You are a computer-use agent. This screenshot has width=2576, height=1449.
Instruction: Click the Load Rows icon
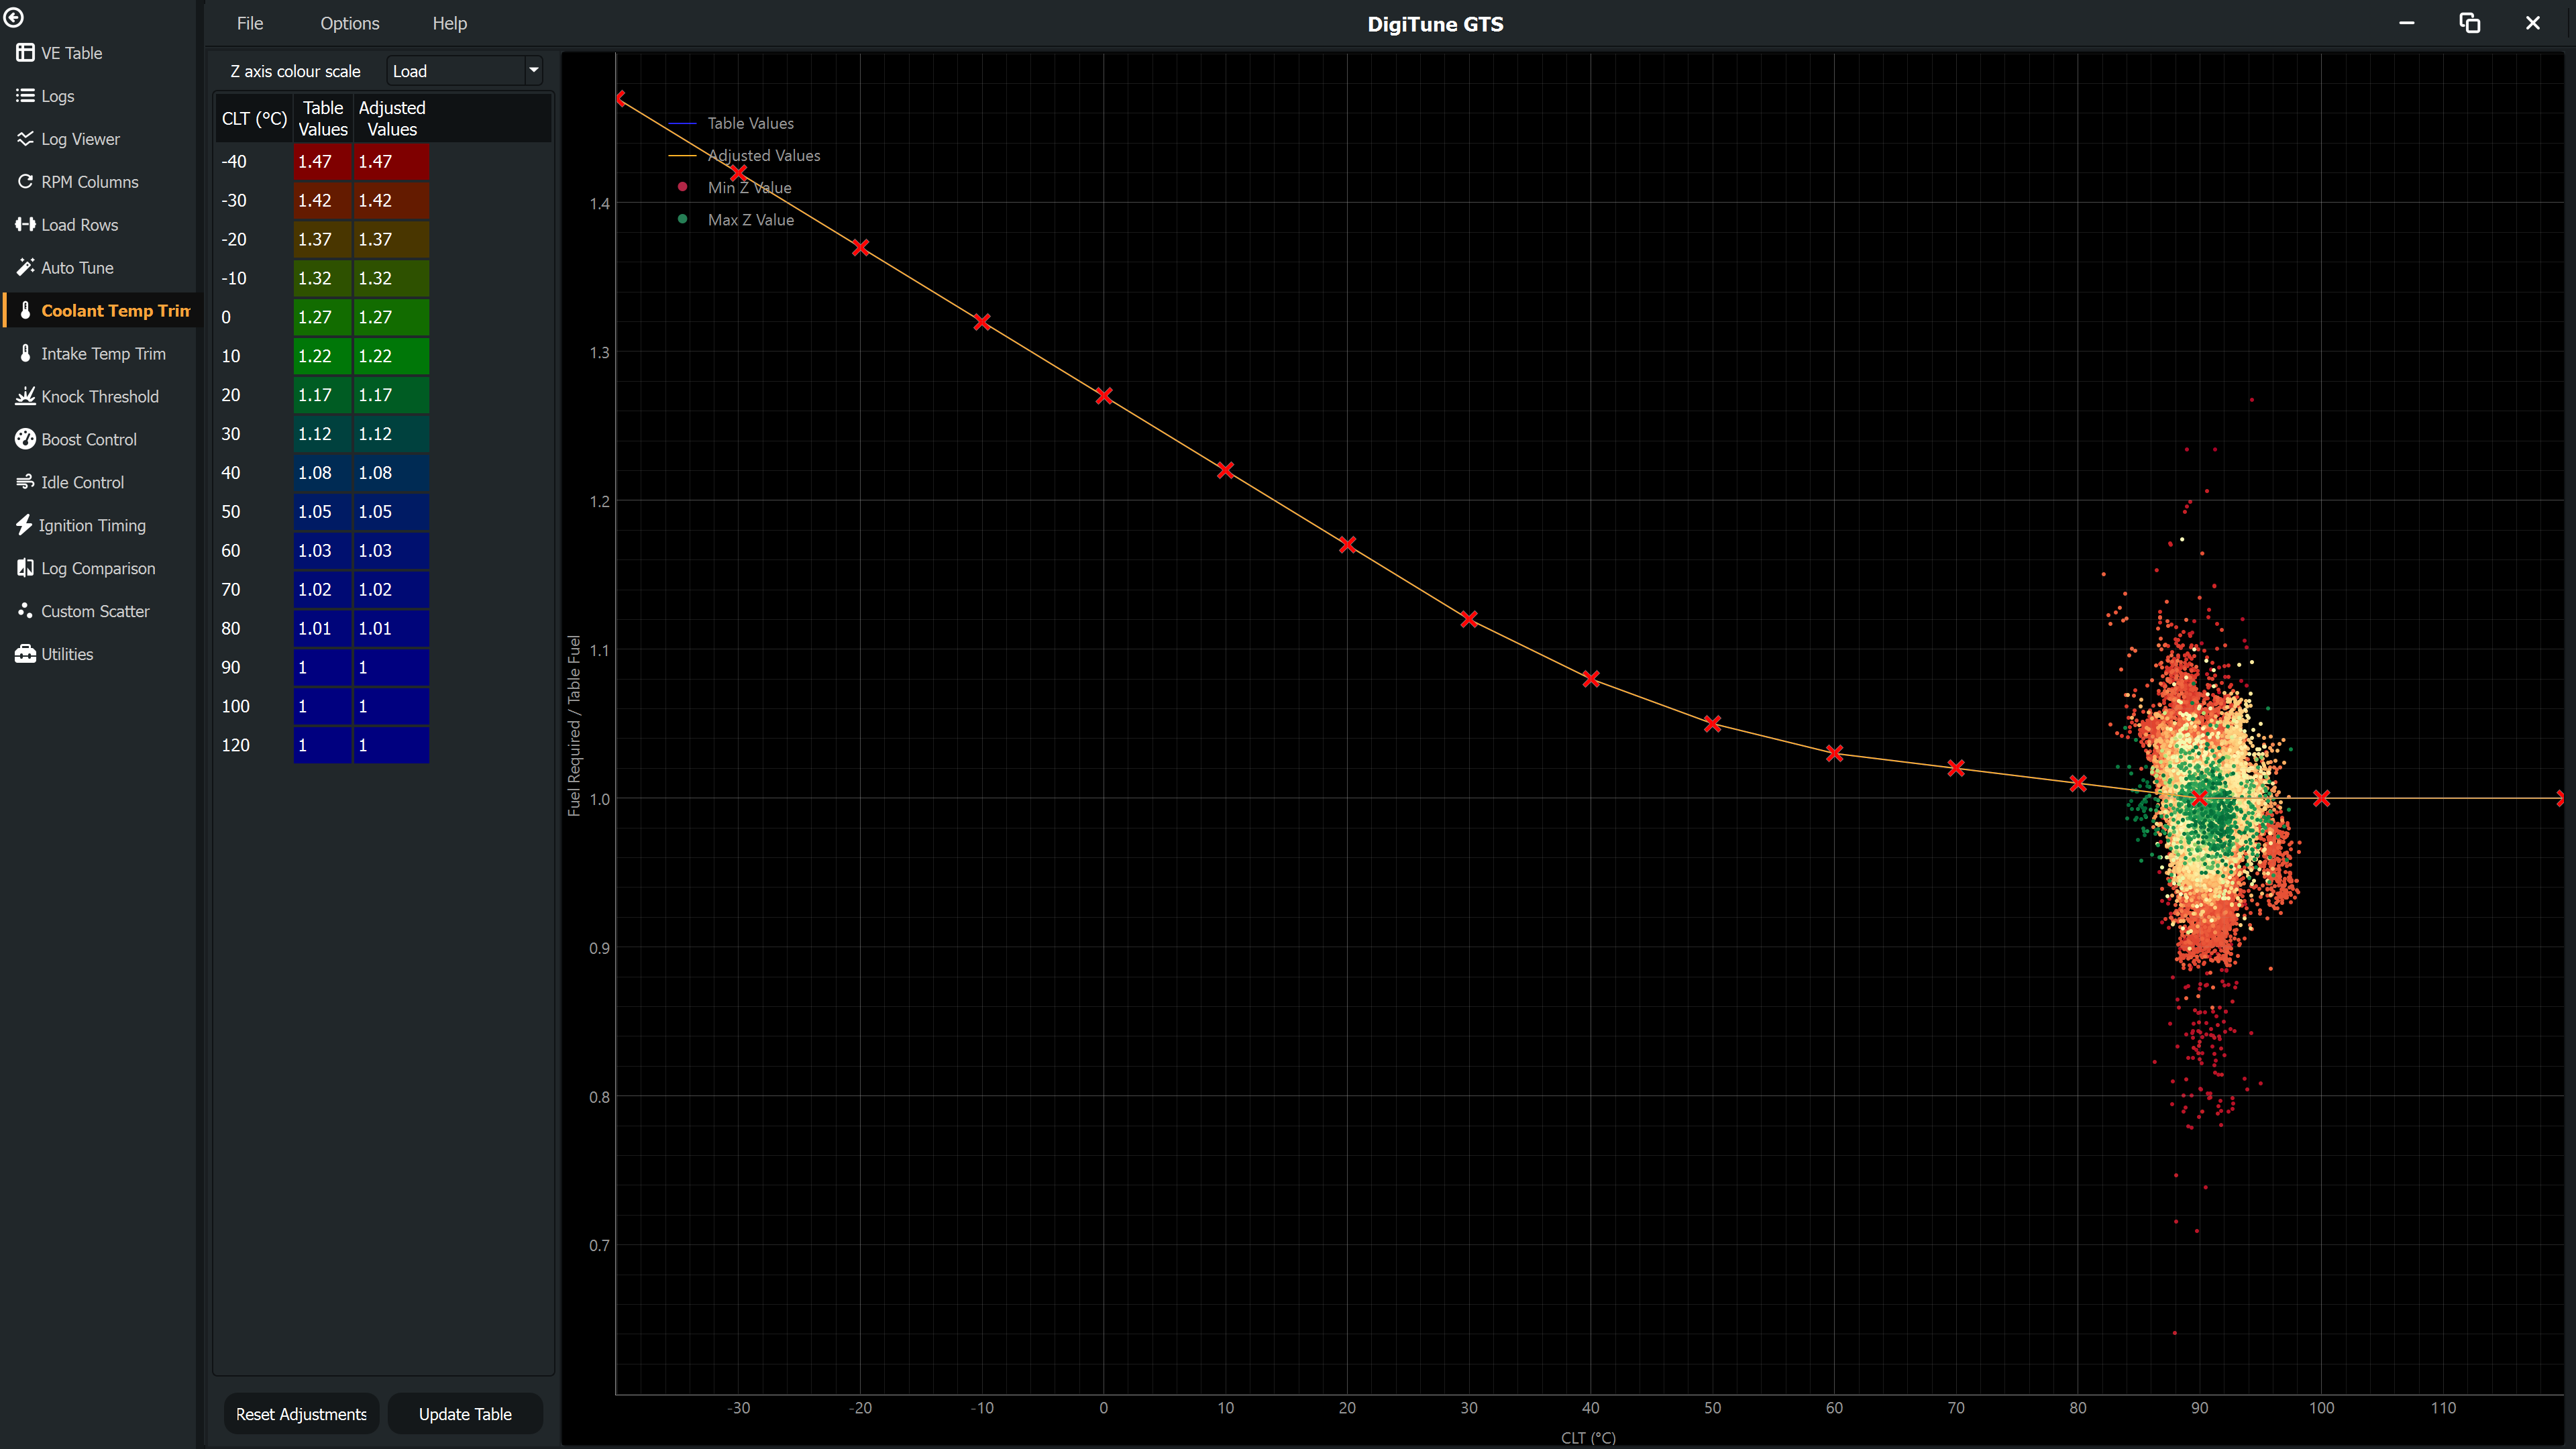pos(25,225)
